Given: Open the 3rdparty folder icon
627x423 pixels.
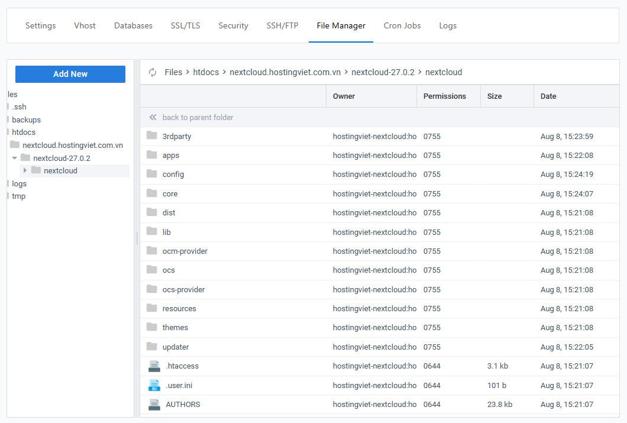Looking at the screenshot, I should pos(153,136).
